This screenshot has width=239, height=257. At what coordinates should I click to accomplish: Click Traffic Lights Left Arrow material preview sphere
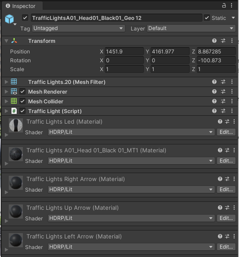[16, 240]
